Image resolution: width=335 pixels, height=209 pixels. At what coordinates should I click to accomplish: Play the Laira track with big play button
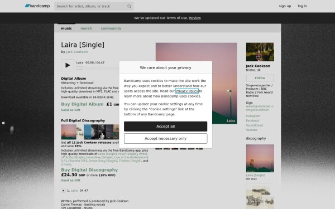point(68,65)
